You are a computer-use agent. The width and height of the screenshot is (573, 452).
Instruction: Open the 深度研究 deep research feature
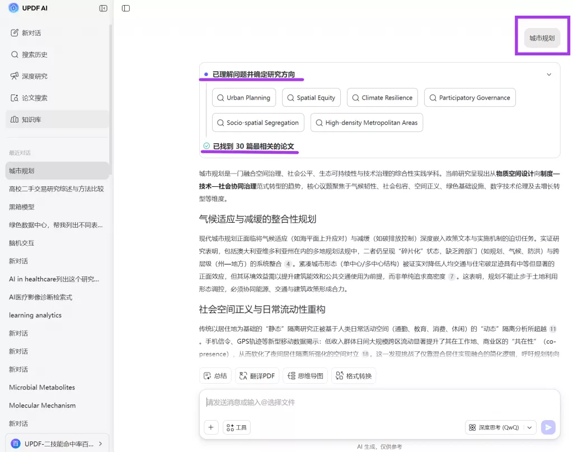(35, 76)
